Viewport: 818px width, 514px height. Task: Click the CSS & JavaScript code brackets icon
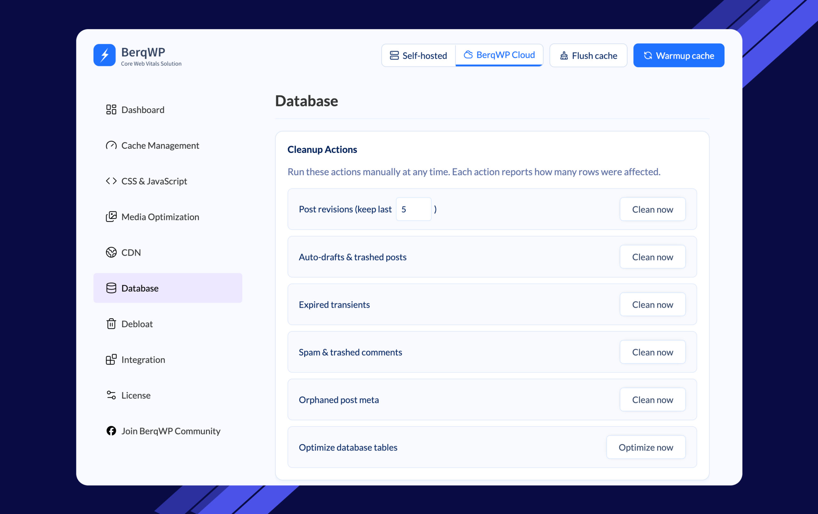111,181
